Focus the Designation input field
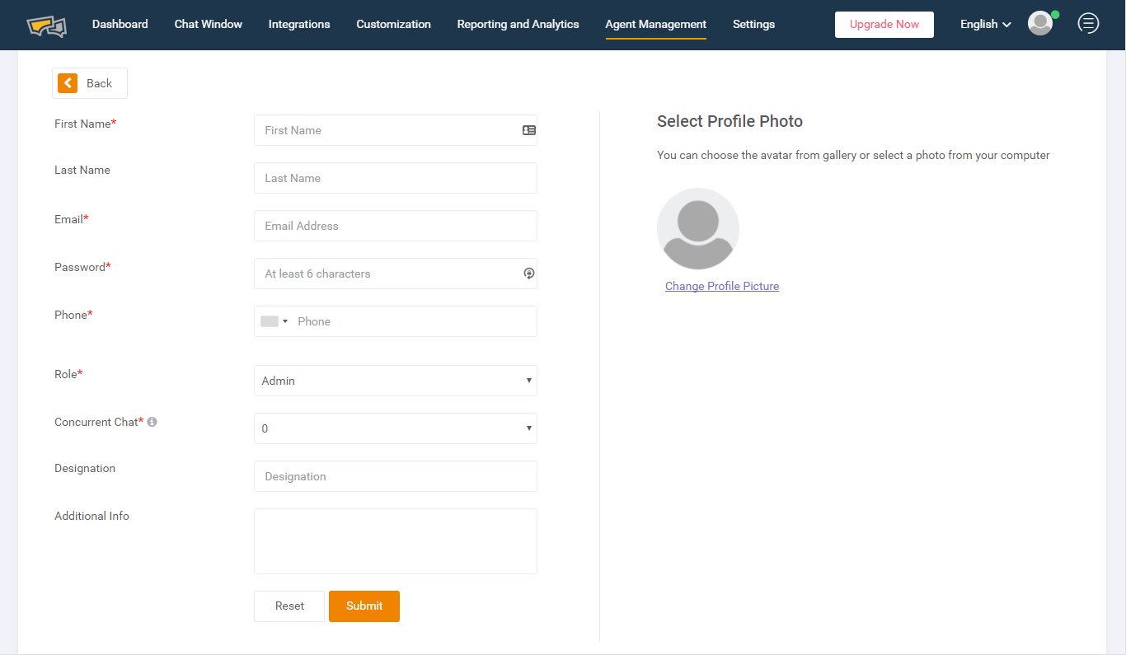Viewport: 1126px width, 655px height. click(396, 476)
